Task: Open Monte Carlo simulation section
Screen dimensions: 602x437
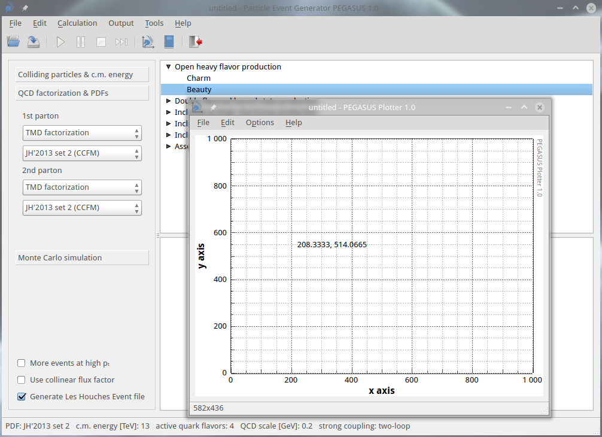Action: pos(82,258)
